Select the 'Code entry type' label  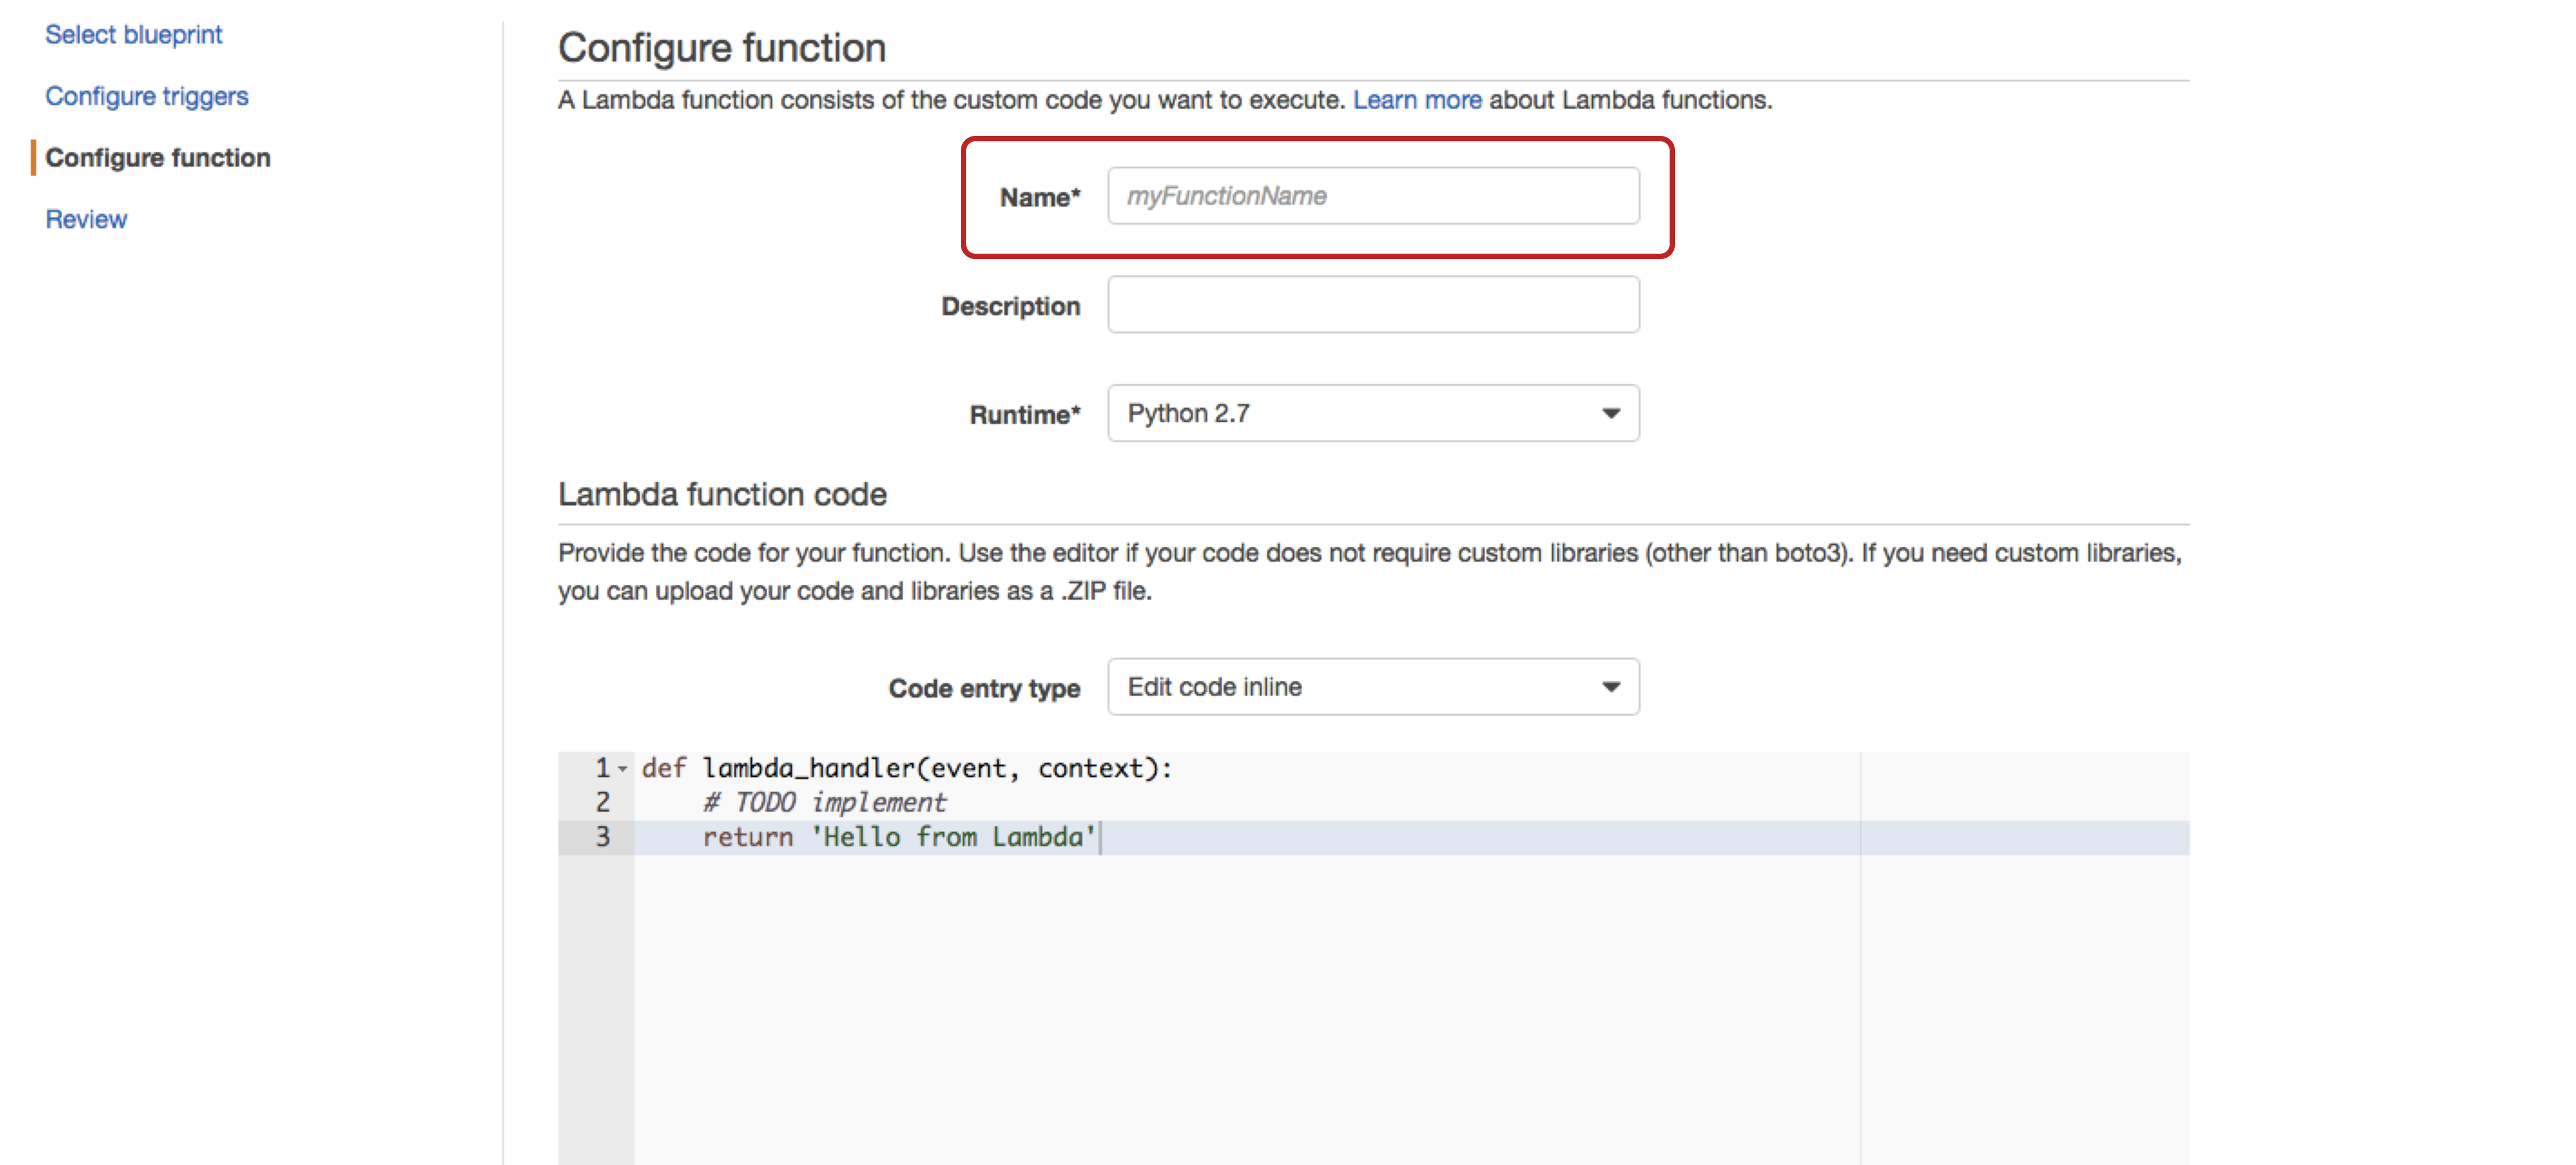click(984, 688)
